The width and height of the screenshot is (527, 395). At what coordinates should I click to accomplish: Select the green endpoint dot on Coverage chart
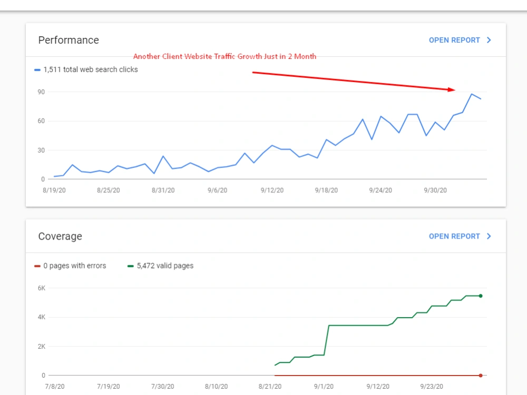point(481,296)
